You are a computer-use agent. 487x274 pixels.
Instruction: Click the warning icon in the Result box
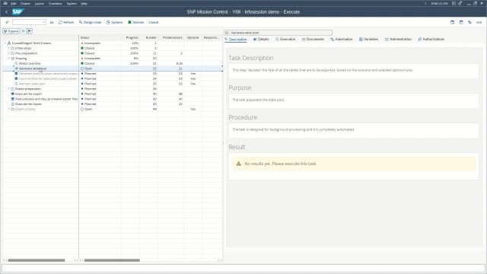coord(238,164)
